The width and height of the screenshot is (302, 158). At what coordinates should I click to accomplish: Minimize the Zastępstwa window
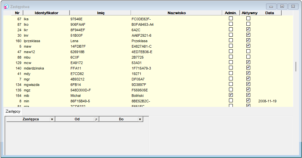tap(271, 6)
